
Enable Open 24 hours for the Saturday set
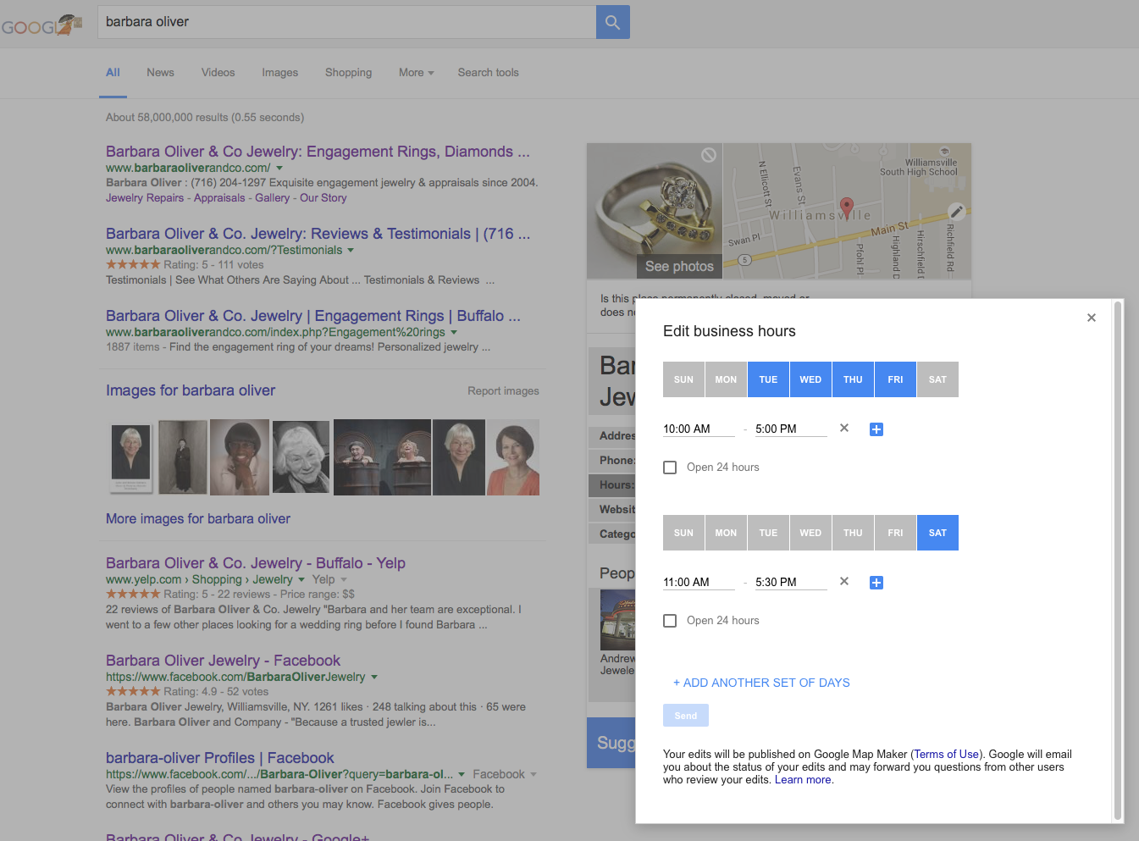[670, 621]
